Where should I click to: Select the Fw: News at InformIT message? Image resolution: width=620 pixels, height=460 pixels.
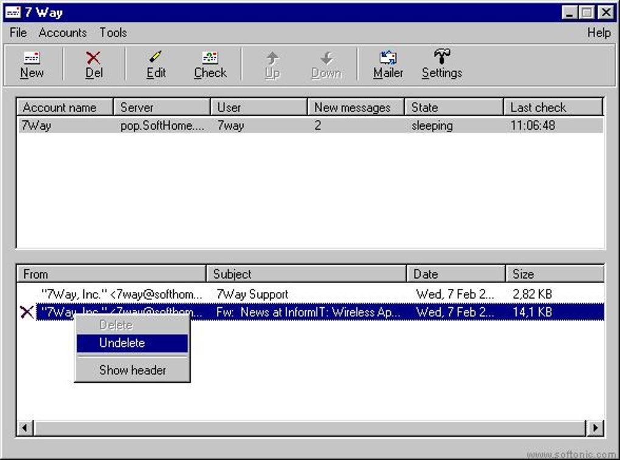tap(320, 312)
